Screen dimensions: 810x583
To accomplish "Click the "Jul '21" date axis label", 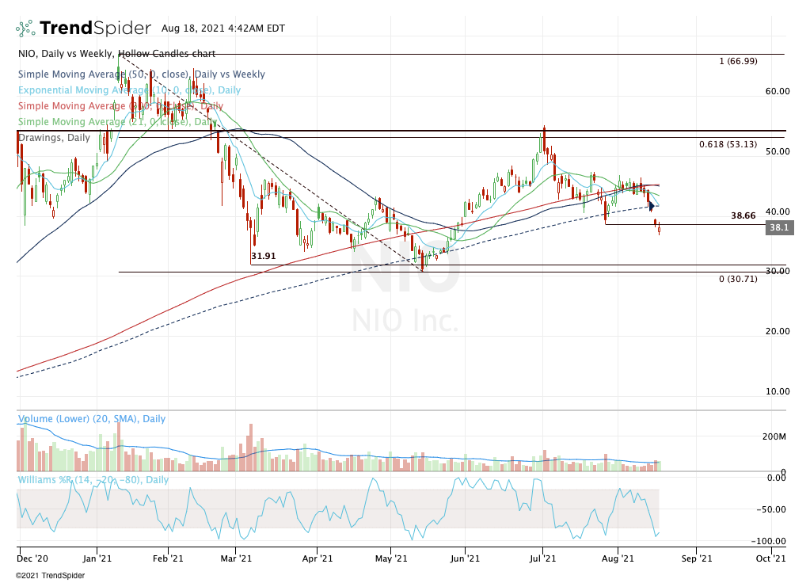I will click(543, 558).
